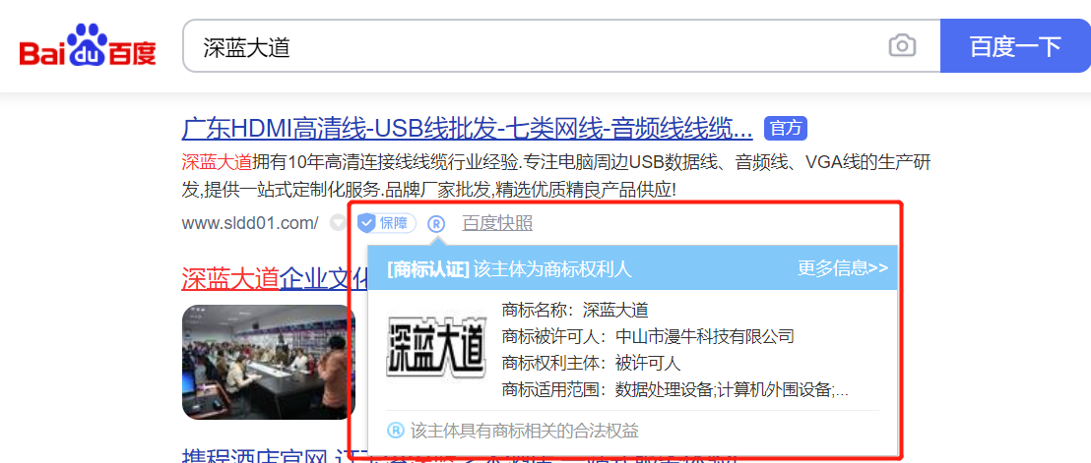Open the 深蓝大道企业文化 result title
The image size is (1091, 463).
coord(276,278)
